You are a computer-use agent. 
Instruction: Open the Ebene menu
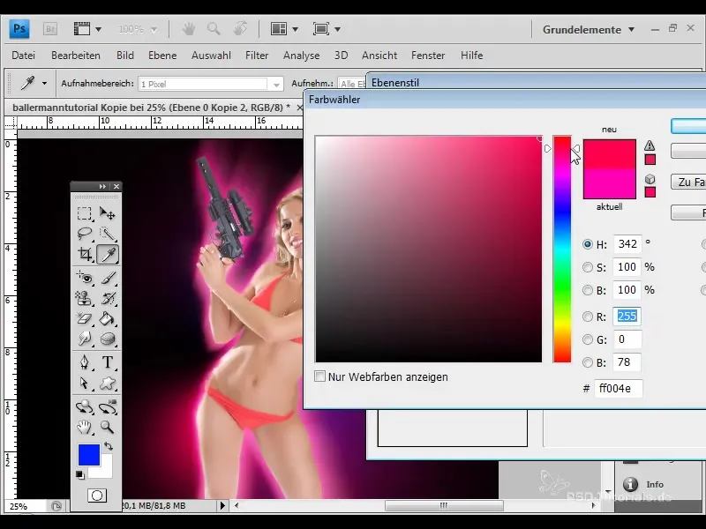click(x=162, y=56)
